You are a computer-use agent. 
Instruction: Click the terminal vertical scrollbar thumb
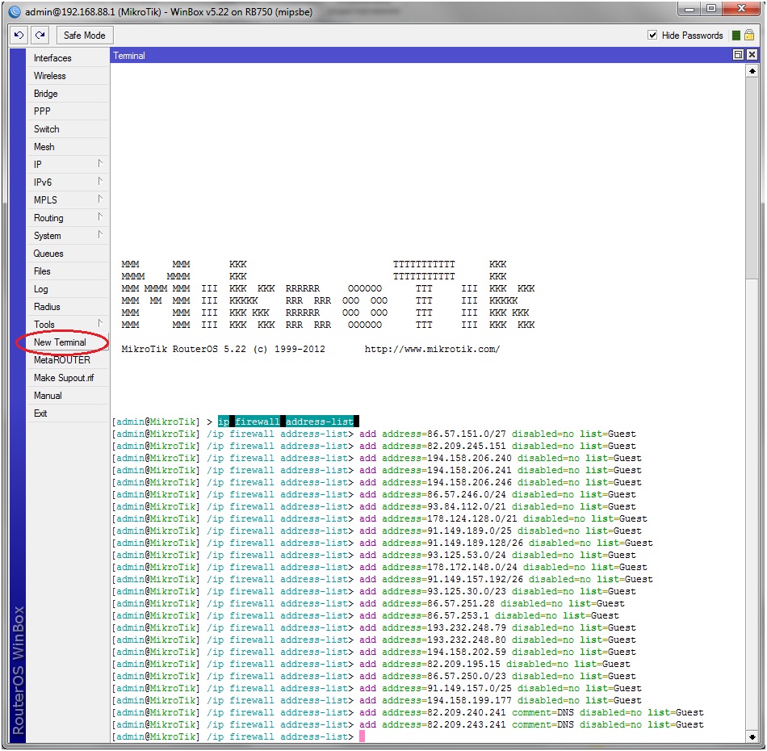(752, 178)
